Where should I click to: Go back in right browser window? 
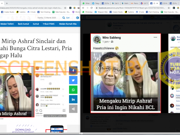83,8
